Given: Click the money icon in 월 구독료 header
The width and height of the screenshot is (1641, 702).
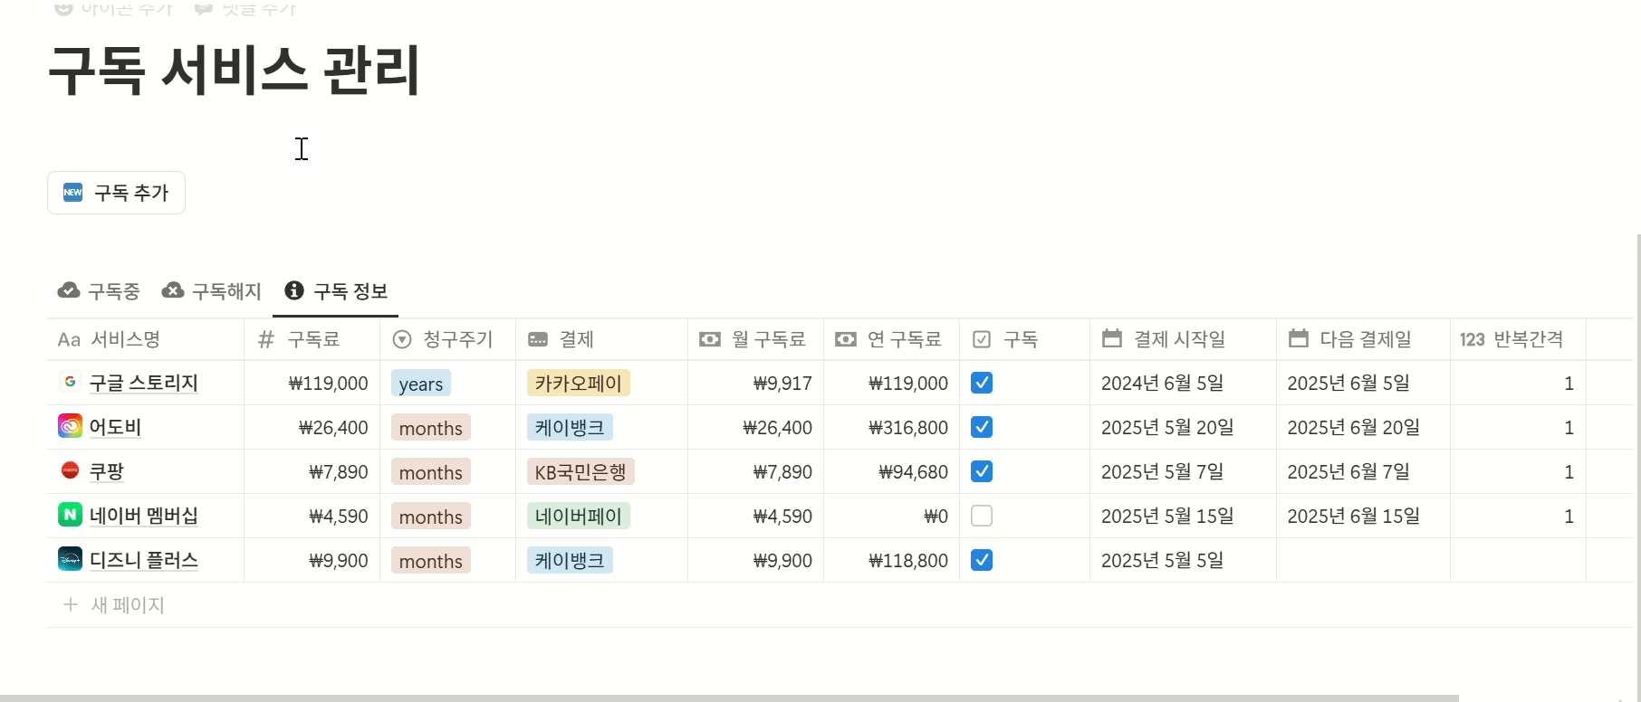Looking at the screenshot, I should tap(710, 339).
